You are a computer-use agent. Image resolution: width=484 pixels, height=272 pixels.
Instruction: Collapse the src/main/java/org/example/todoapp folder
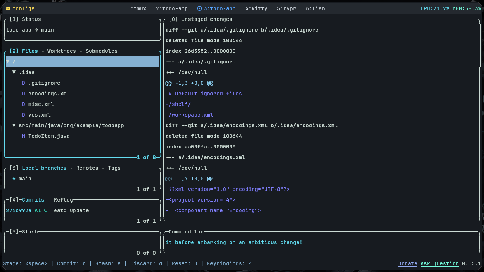pyautogui.click(x=14, y=125)
